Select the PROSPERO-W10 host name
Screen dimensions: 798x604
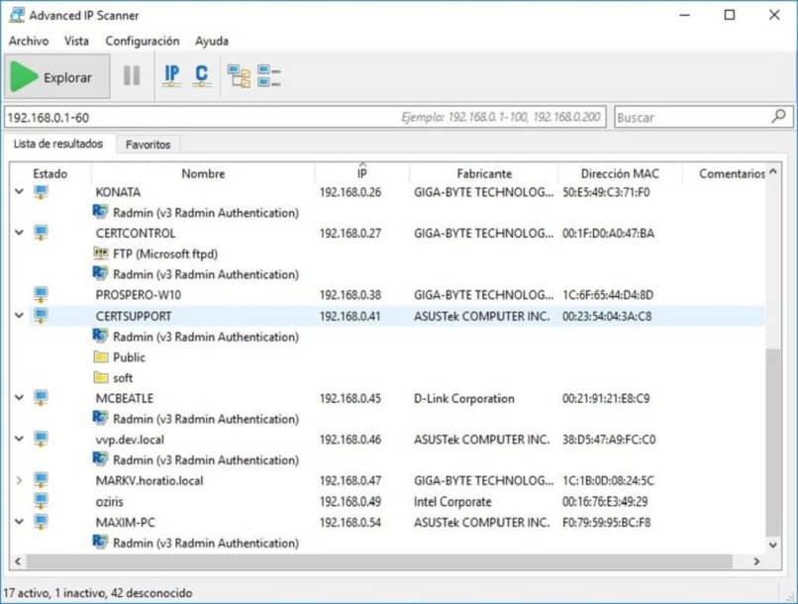pyautogui.click(x=138, y=295)
